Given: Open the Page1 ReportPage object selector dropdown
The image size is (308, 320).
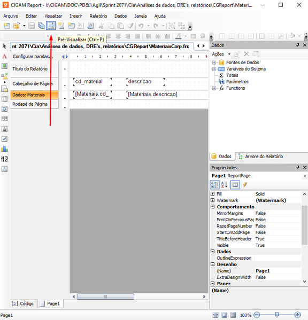Looking at the screenshot, I should [x=305, y=176].
